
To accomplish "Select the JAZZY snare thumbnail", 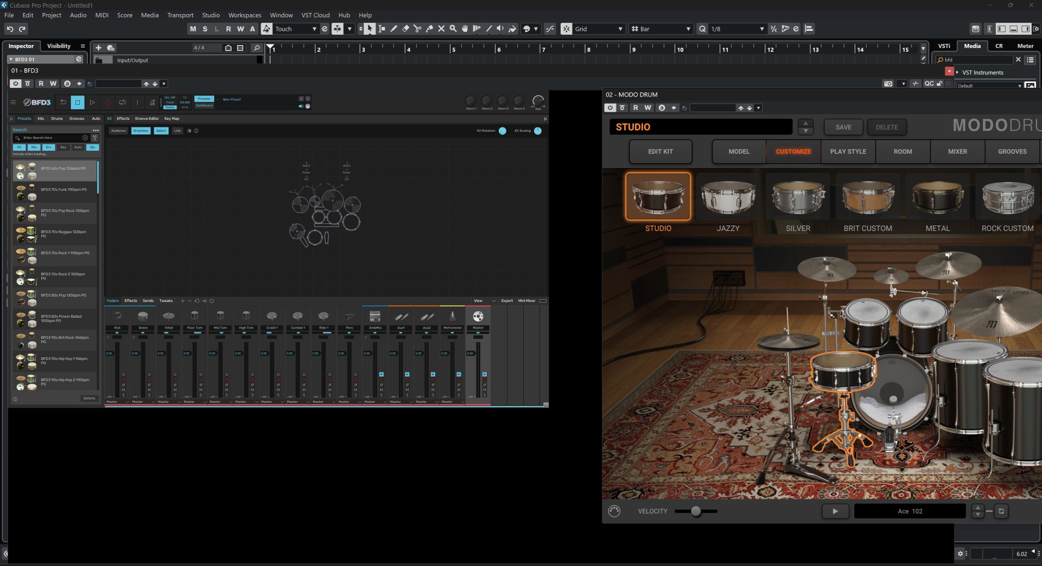I will pos(728,197).
